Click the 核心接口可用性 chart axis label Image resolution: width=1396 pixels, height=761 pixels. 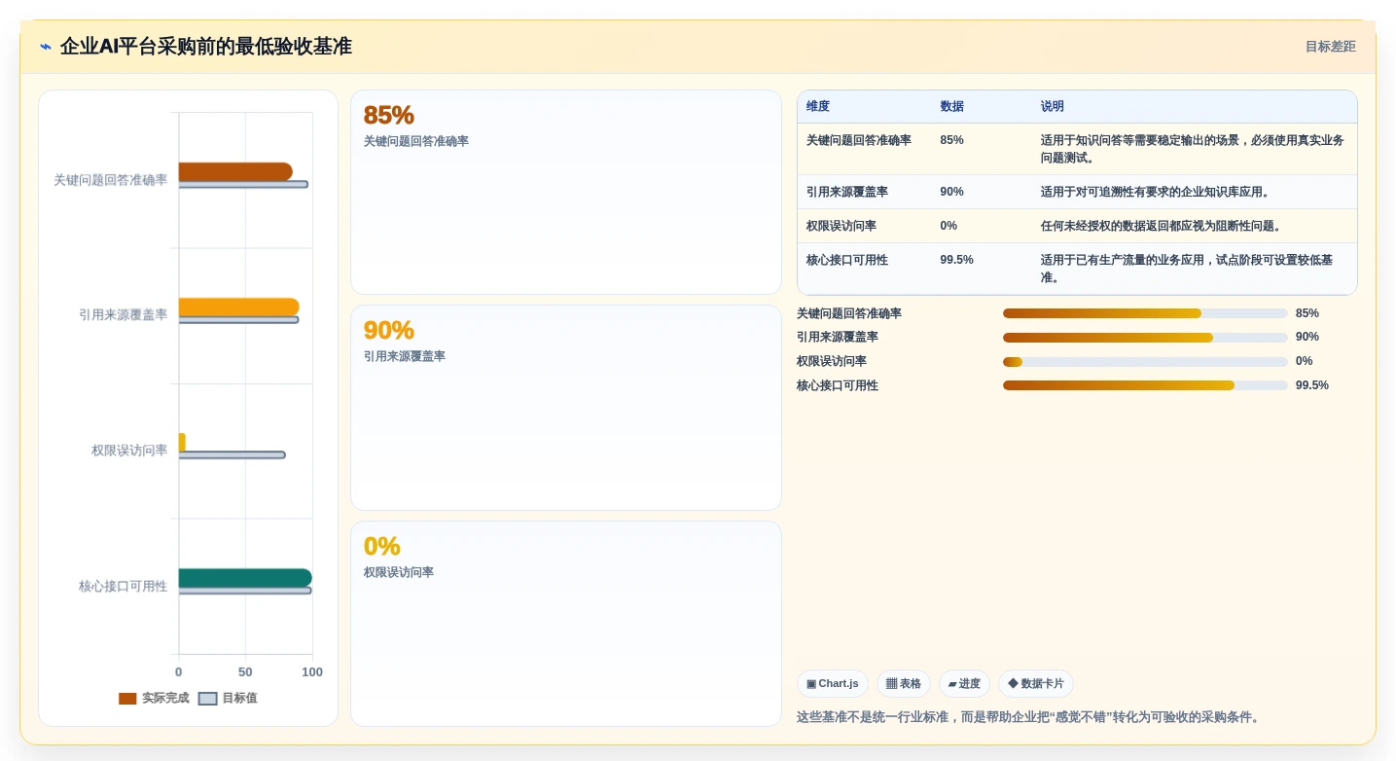pos(124,586)
